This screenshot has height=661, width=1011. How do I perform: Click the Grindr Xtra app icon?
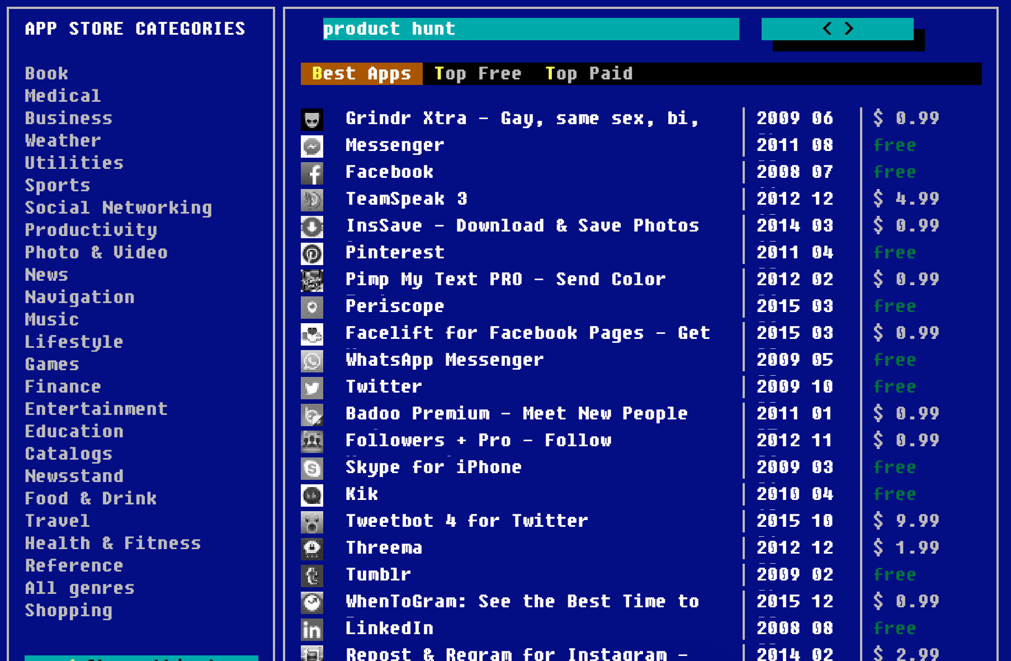312,119
